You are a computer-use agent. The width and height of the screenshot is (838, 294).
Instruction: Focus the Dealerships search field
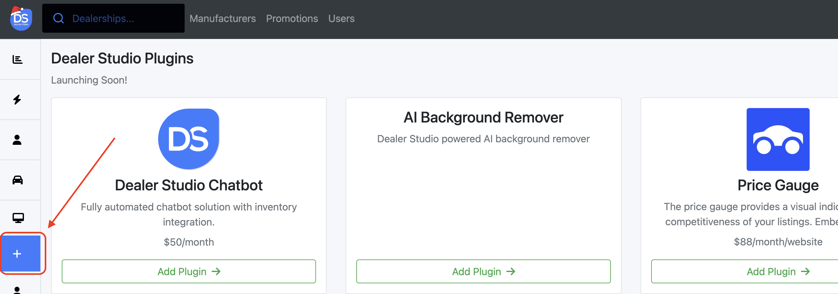pyautogui.click(x=113, y=18)
